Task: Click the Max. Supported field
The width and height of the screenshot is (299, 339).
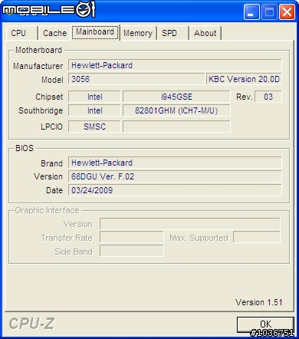Action: point(257,237)
